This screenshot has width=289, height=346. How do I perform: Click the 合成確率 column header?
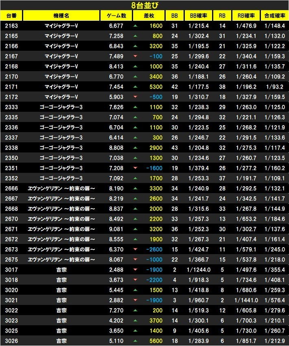pos(275,16)
